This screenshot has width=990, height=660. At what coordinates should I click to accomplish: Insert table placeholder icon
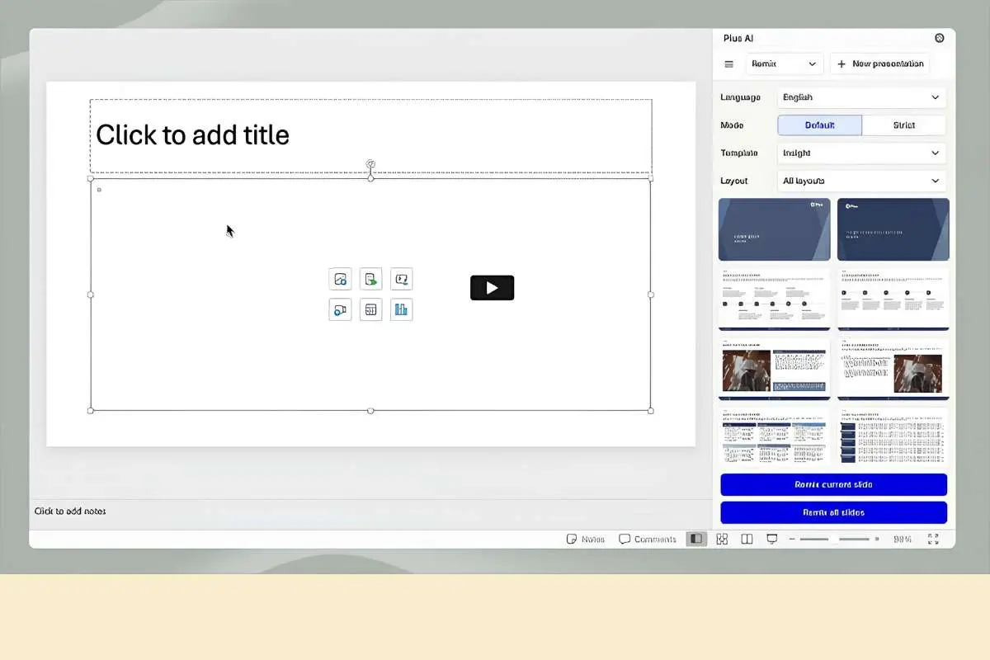(370, 309)
